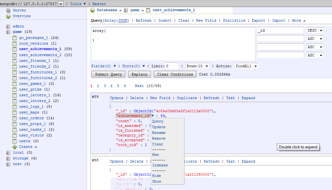Choose Rename from the field context menu
This screenshot has width=332, height=190.
159,133
